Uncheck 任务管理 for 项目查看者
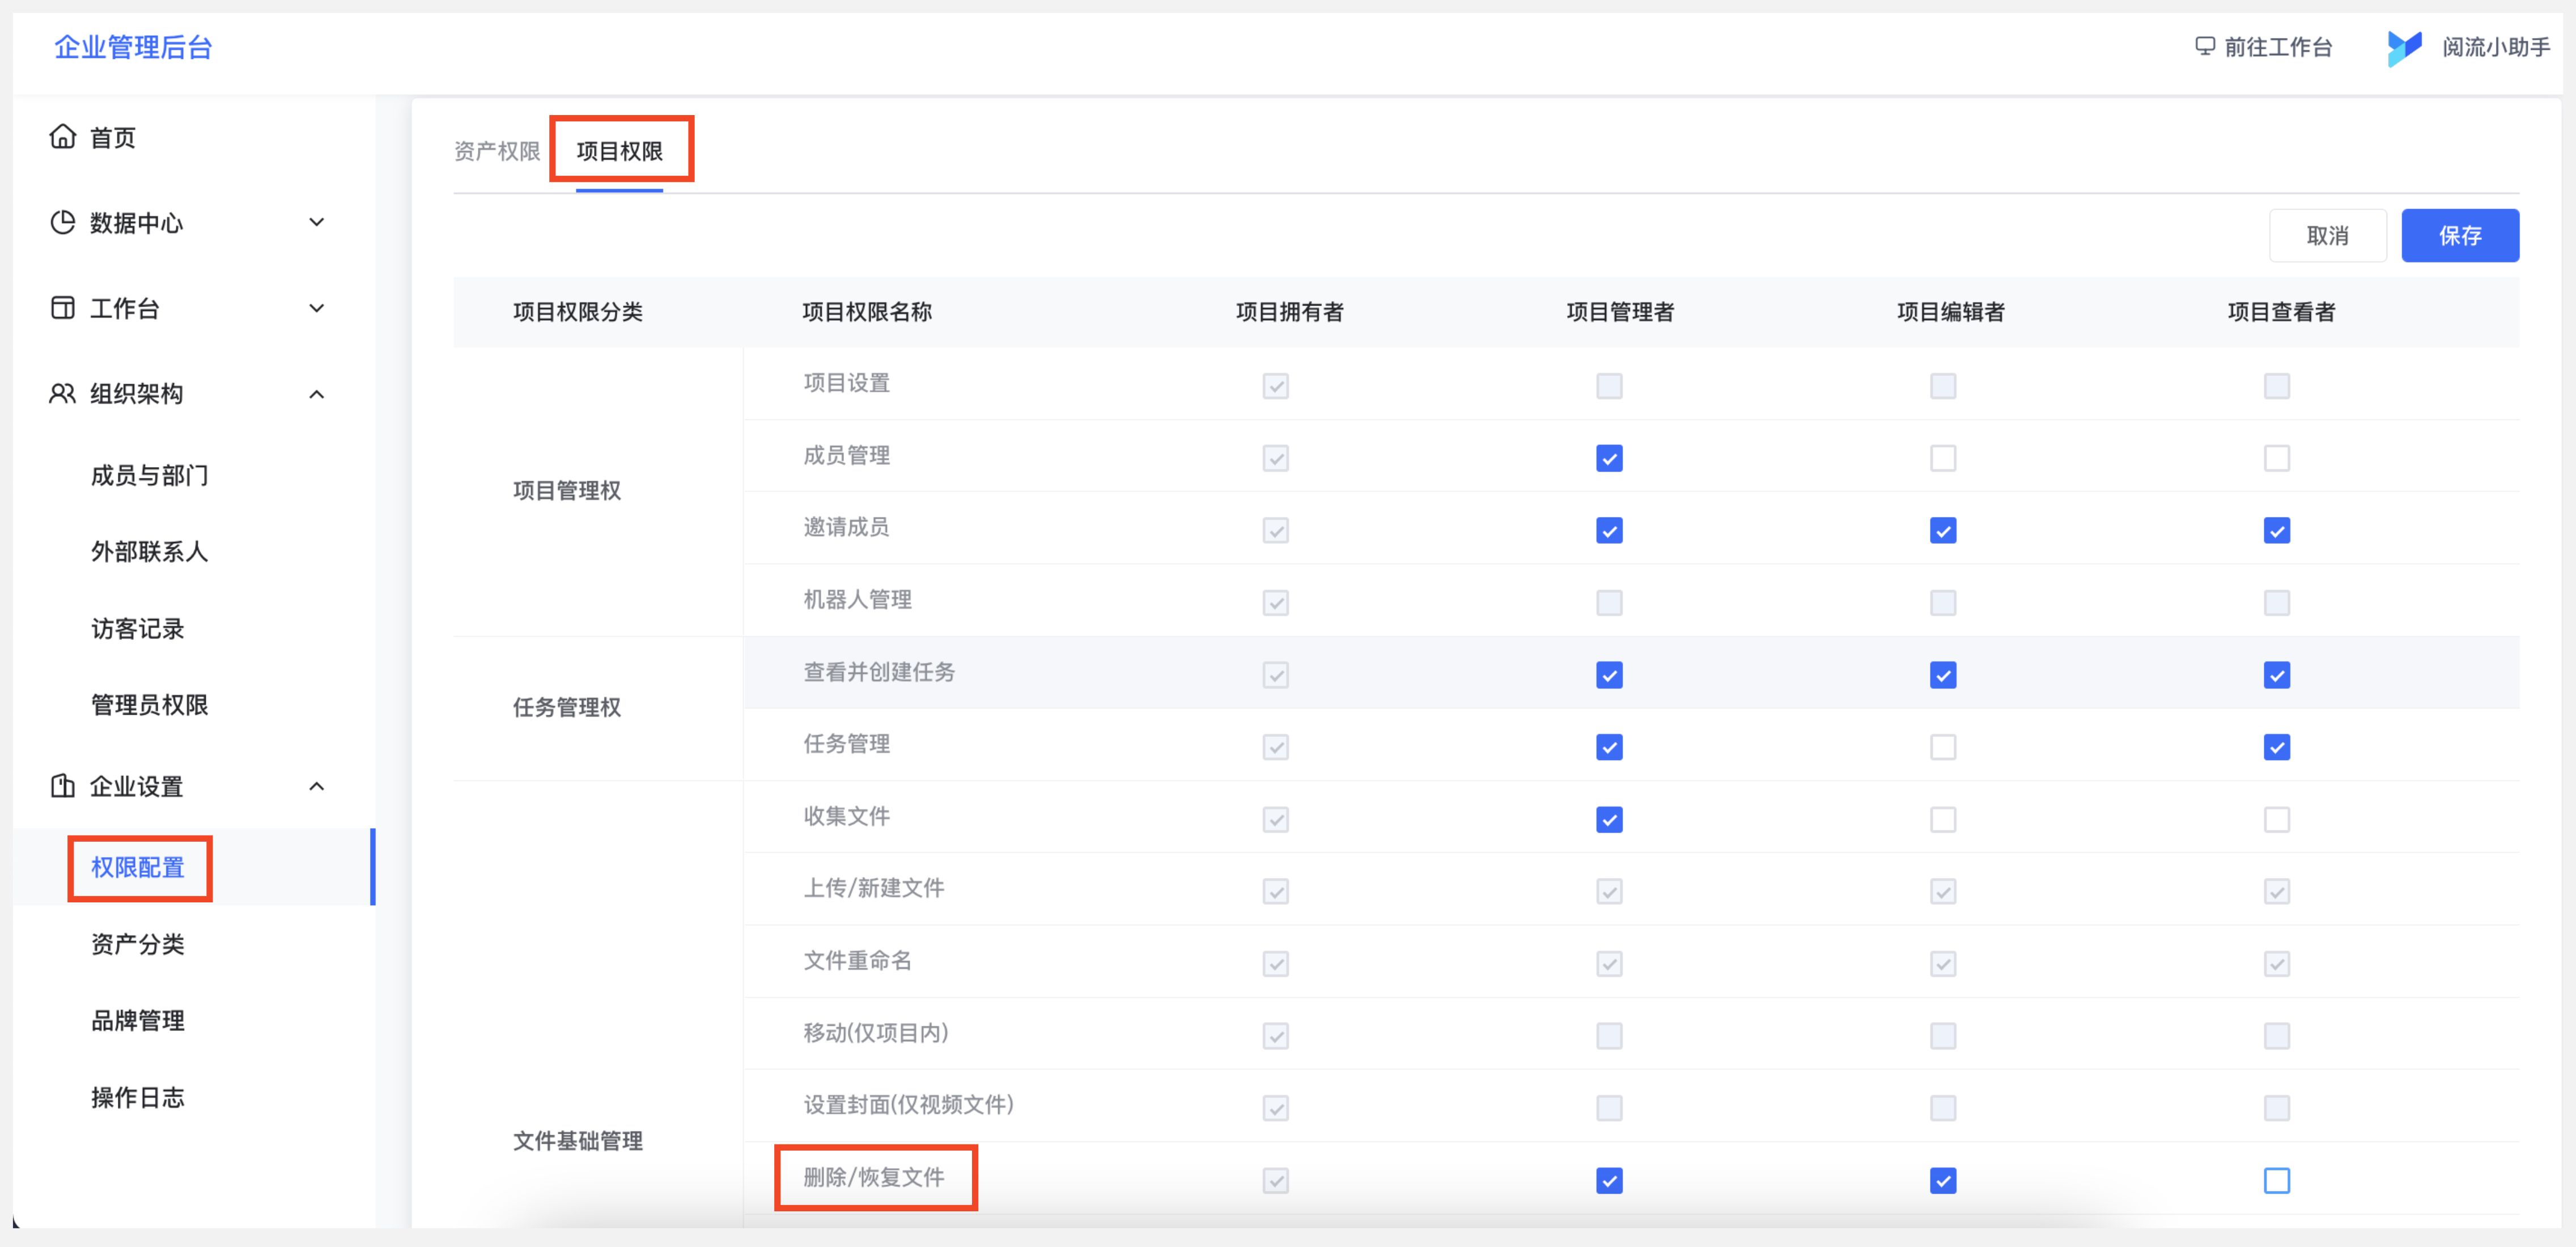The image size is (2576, 1247). 2276,747
